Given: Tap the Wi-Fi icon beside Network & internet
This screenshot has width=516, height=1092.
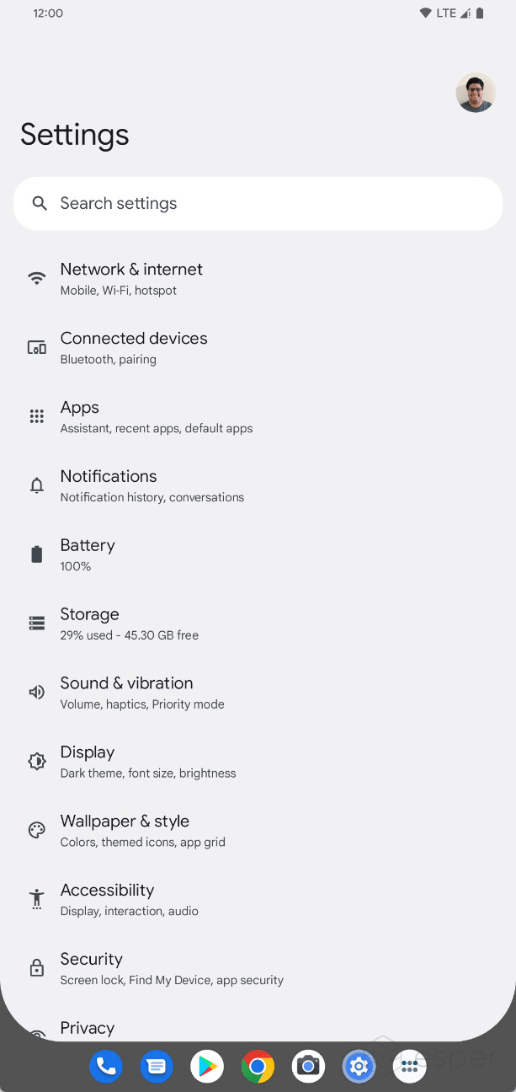Looking at the screenshot, I should (36, 278).
